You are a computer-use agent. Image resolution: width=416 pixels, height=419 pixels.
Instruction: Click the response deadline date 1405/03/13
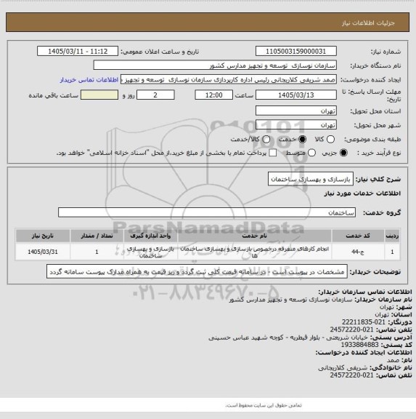295,95
